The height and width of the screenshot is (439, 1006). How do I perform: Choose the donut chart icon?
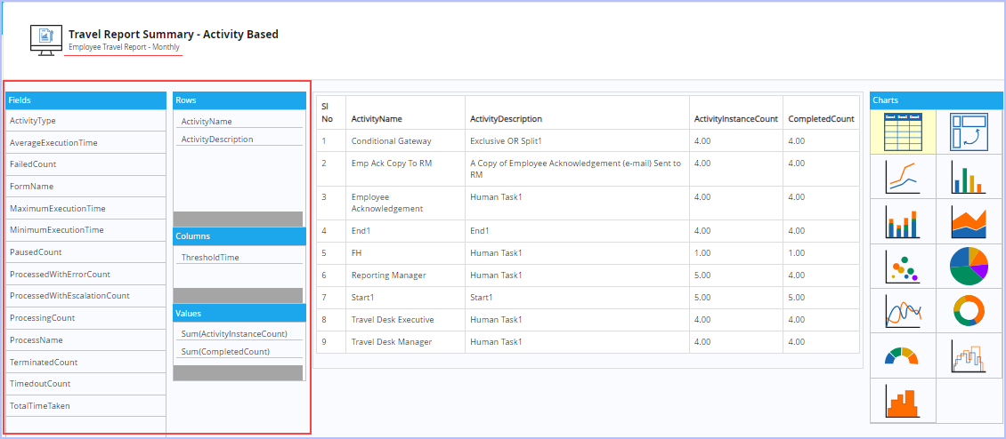click(969, 311)
